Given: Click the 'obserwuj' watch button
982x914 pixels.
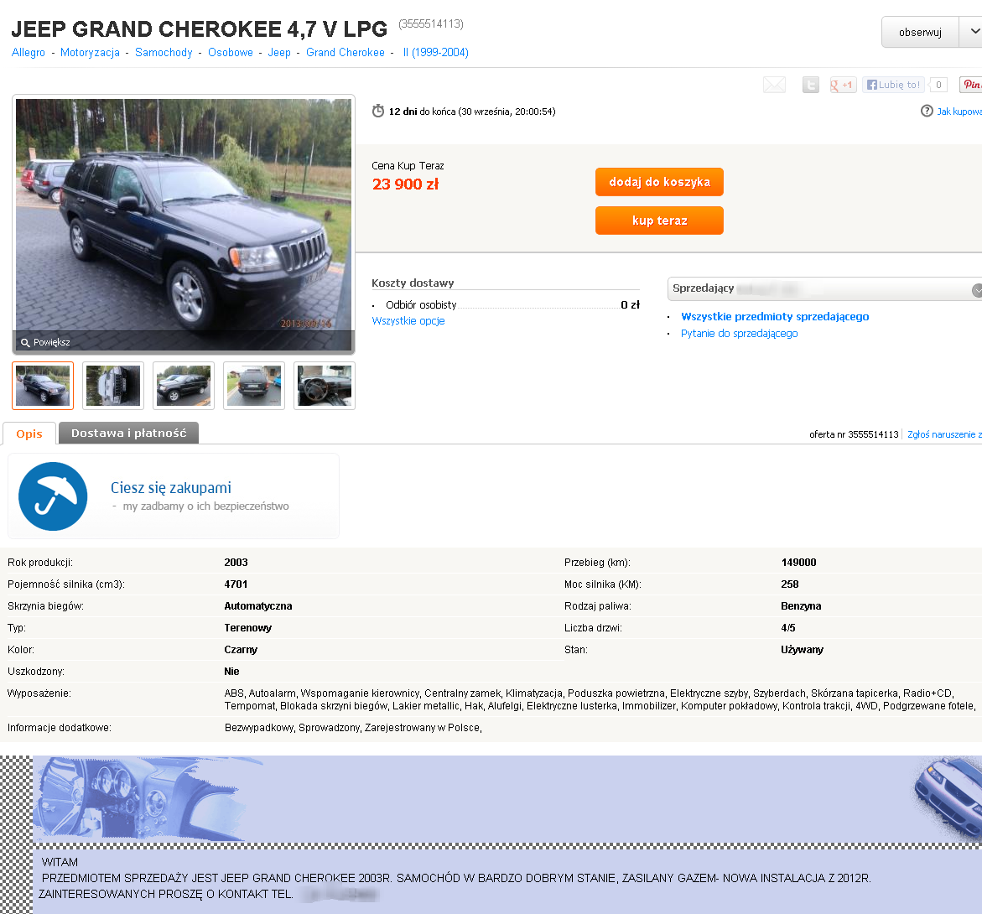Looking at the screenshot, I should coord(920,32).
